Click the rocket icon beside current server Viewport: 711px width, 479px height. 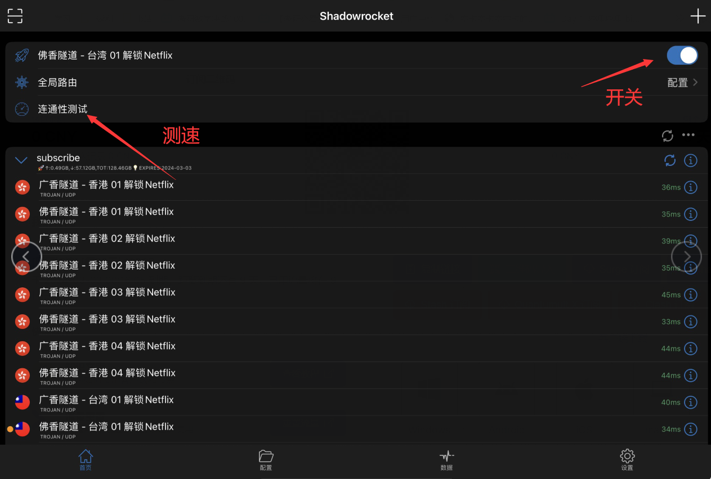[22, 55]
